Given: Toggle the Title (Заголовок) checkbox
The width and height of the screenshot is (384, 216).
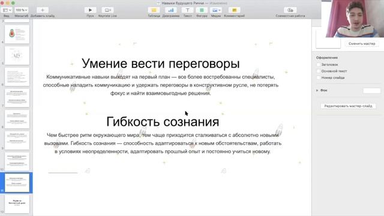Looking at the screenshot, I should (x=319, y=65).
